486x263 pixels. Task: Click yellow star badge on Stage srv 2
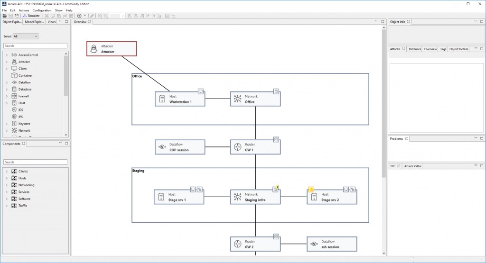point(311,190)
